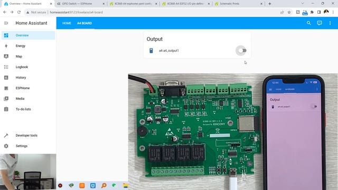Open the ESPHome panel
This screenshot has width=338, height=190.
[x=28, y=88]
